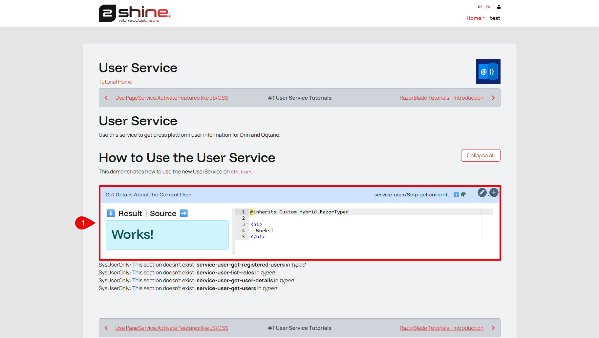Open the test menu item
This screenshot has height=338, width=599.
[x=495, y=18]
